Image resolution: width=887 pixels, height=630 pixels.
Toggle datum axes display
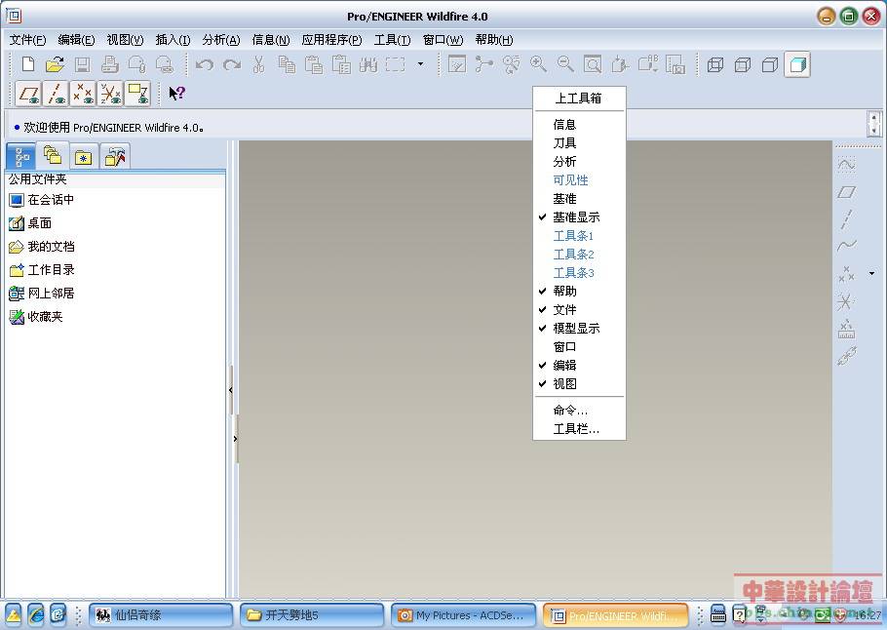pos(56,94)
